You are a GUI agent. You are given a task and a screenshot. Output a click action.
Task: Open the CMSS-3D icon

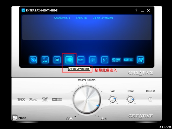click(x=57, y=60)
